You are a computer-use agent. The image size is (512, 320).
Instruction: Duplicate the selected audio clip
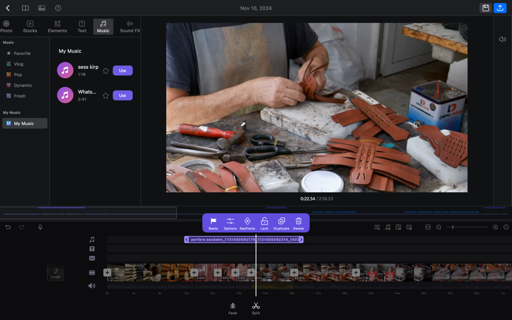[281, 222]
